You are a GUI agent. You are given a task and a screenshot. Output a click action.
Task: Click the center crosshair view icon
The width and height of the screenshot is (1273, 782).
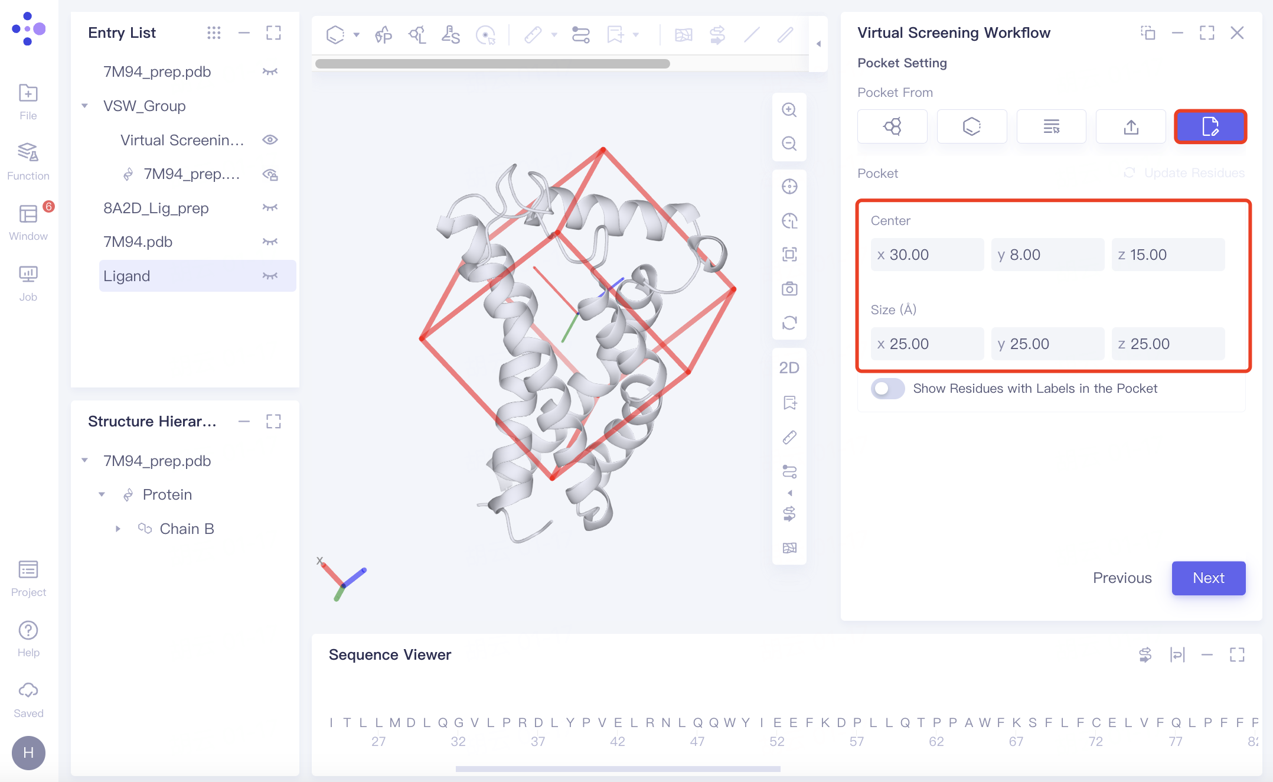pos(789,187)
